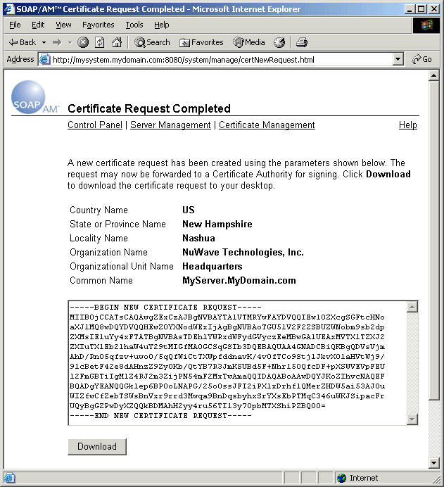Go to the Home page icon
The height and width of the screenshot is (487, 444).
[x=116, y=42]
